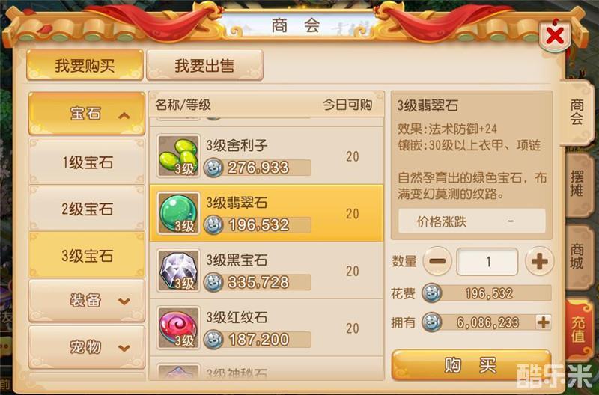Choose the pink 3级红纹石 gem icon
The height and width of the screenshot is (395, 599).
[x=178, y=328]
